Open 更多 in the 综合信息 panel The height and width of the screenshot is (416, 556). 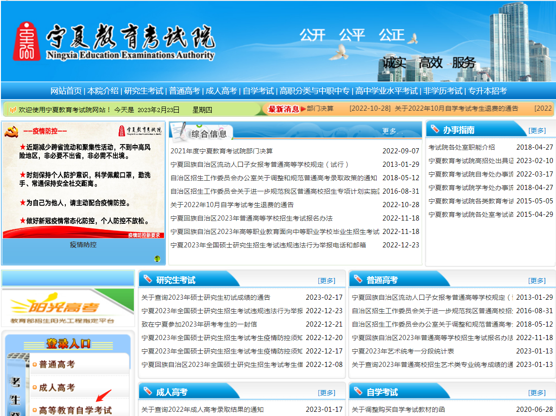(x=389, y=132)
